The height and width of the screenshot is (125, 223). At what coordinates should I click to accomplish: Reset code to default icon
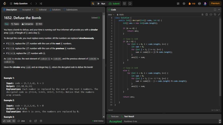click(215, 14)
